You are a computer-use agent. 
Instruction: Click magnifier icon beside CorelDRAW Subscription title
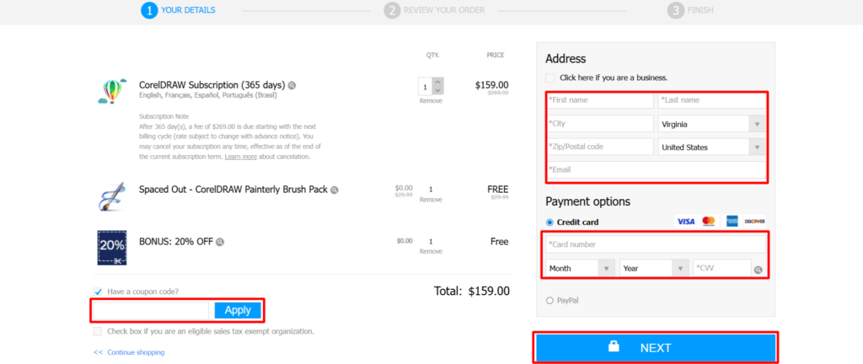coord(292,85)
